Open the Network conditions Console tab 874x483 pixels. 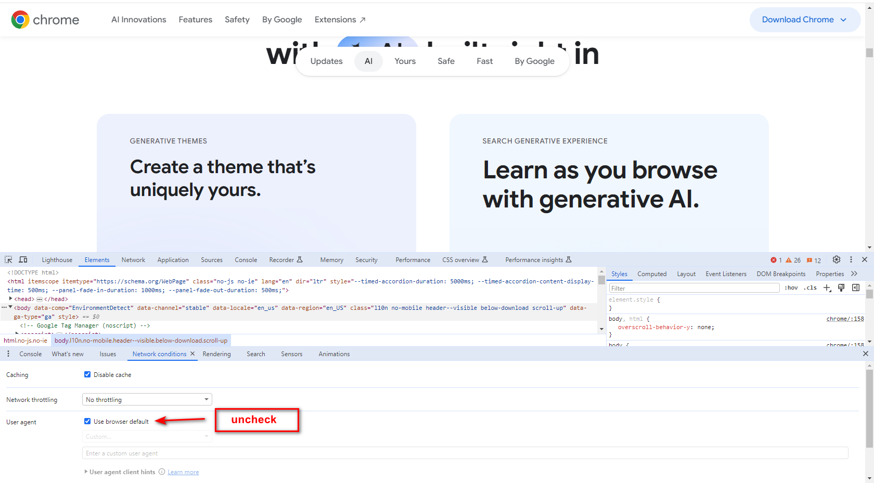[30, 354]
